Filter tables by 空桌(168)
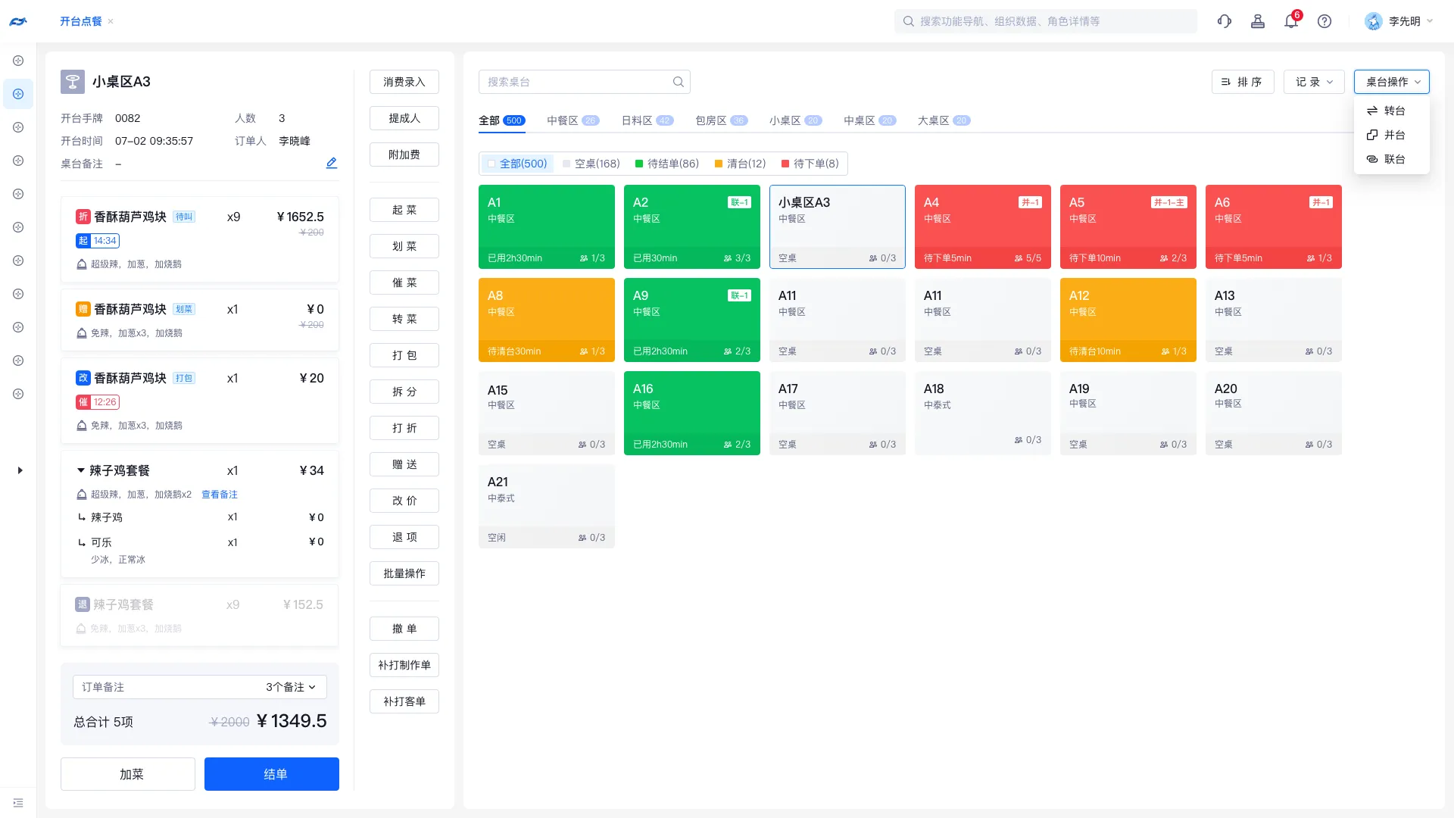Image resolution: width=1454 pixels, height=818 pixels. coord(591,164)
